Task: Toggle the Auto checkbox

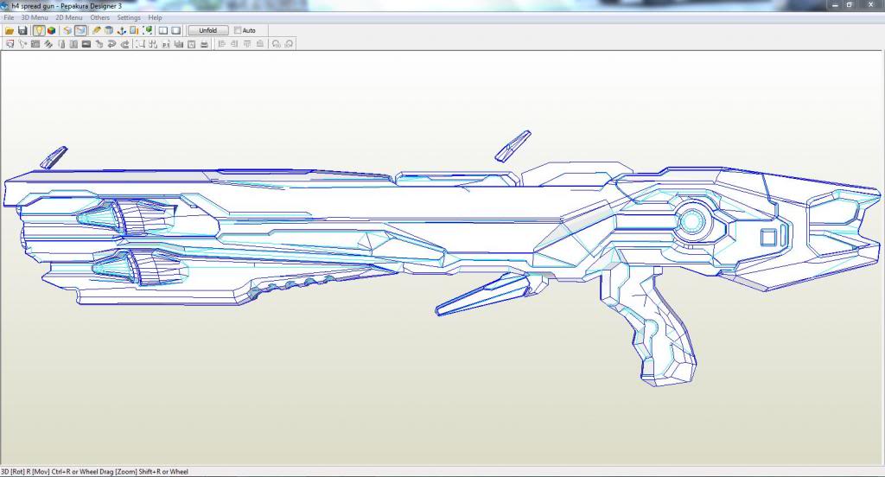Action: pos(238,30)
